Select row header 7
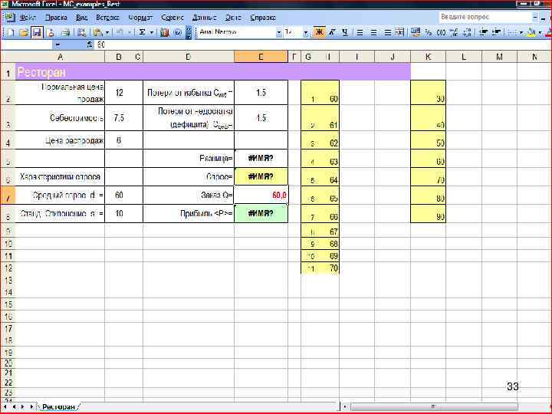 coord(8,195)
